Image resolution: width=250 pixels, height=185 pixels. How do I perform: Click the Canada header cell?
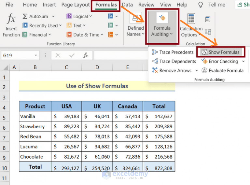point(127,106)
